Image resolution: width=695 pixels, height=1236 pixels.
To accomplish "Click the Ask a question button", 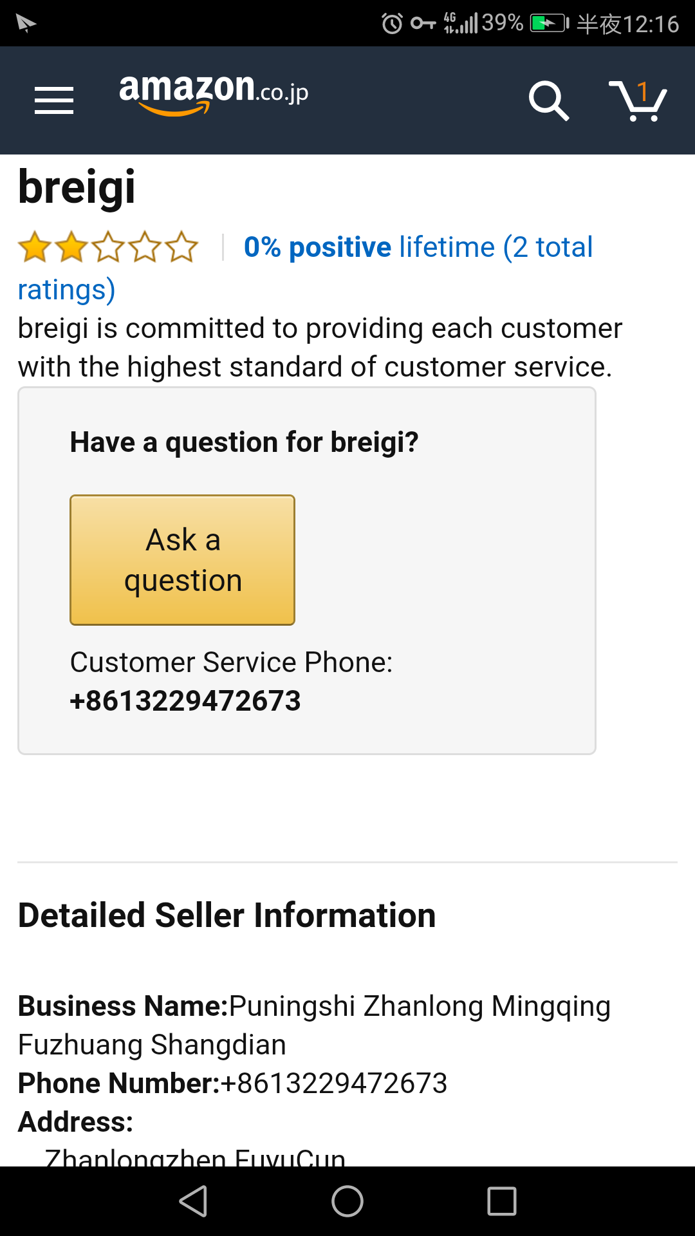I will coord(182,559).
